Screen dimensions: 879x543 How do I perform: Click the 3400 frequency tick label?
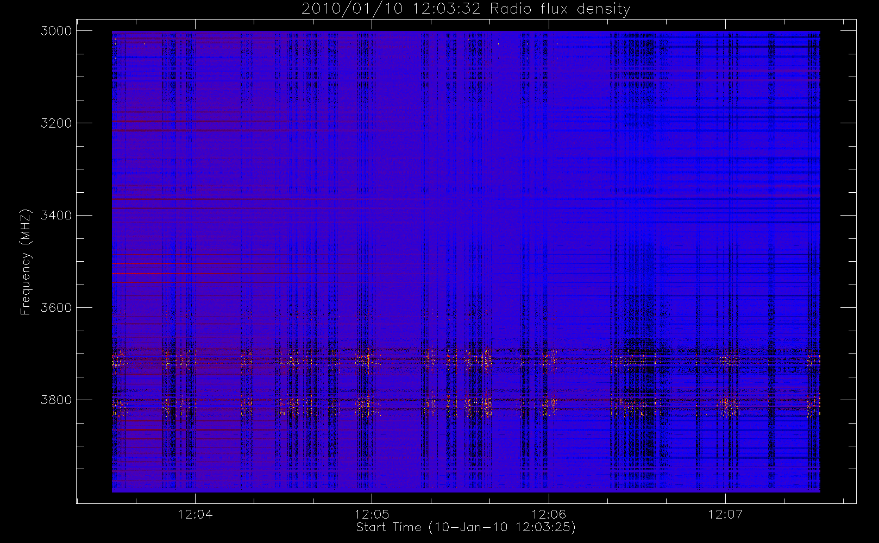coord(56,216)
